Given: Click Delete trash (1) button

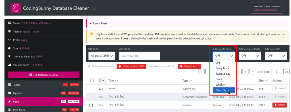Looking at the screenshot, I should [189, 66].
